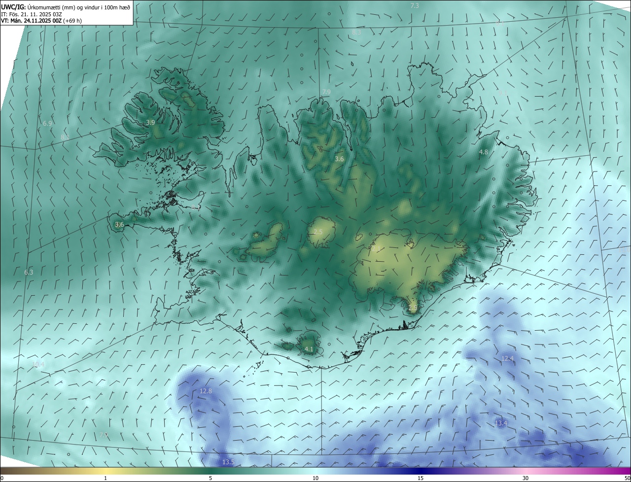Viewport: 631px width, 482px height.
Task: Click the 6.3 value label off the west coast
Action: 29,272
